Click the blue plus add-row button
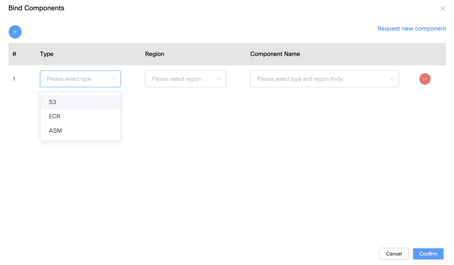This screenshot has width=454, height=265. tap(15, 32)
